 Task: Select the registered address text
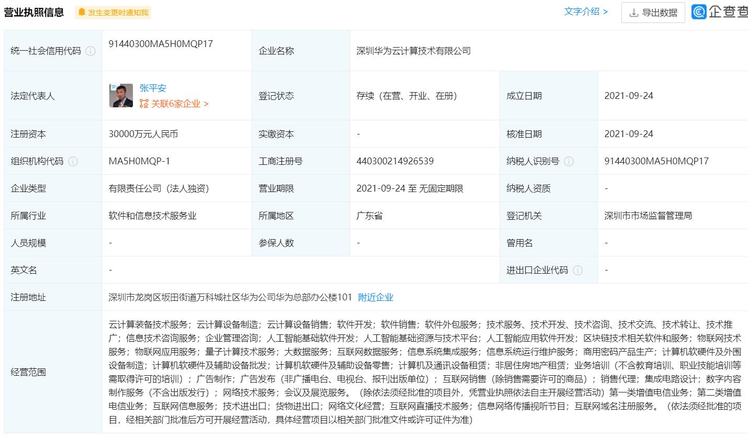coord(230,297)
